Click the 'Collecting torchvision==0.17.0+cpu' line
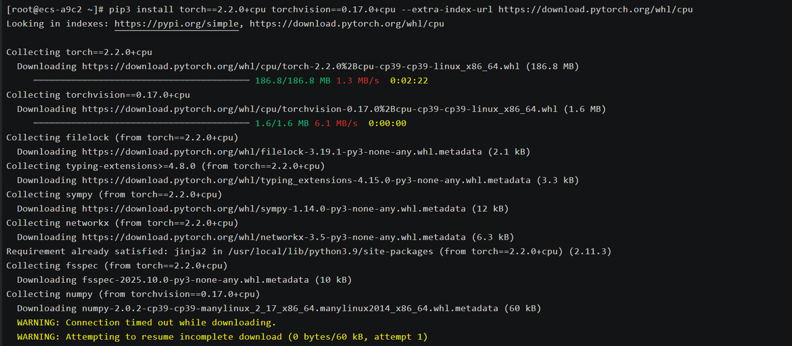Viewport: 792px width, 346px height. coord(98,95)
